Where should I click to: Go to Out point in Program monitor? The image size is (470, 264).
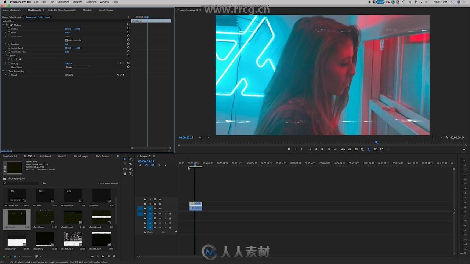point(335,149)
